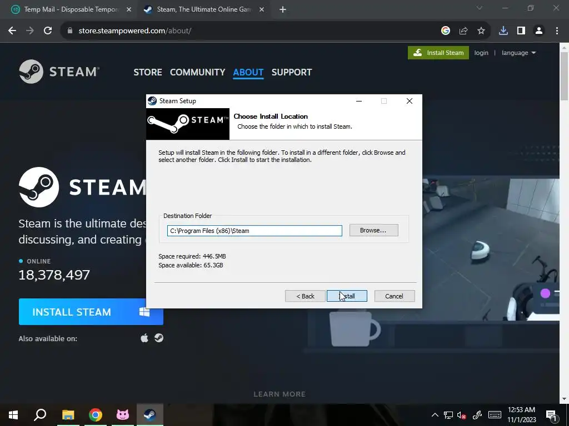569x426 pixels.
Task: Expand the language dropdown
Action: pyautogui.click(x=518, y=53)
